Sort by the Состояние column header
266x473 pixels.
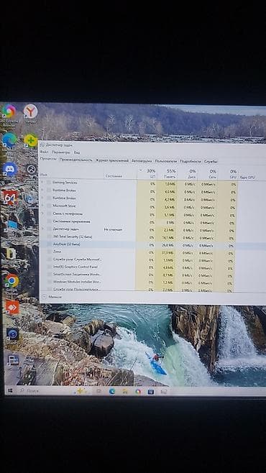pos(114,176)
